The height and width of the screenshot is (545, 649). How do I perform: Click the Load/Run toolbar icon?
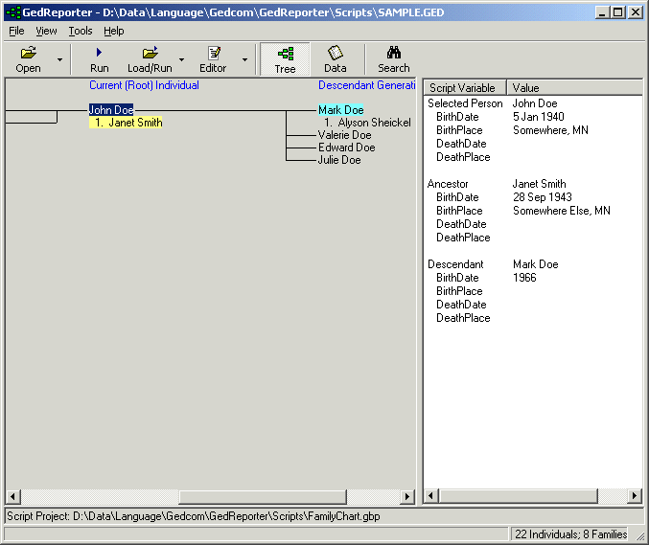150,58
